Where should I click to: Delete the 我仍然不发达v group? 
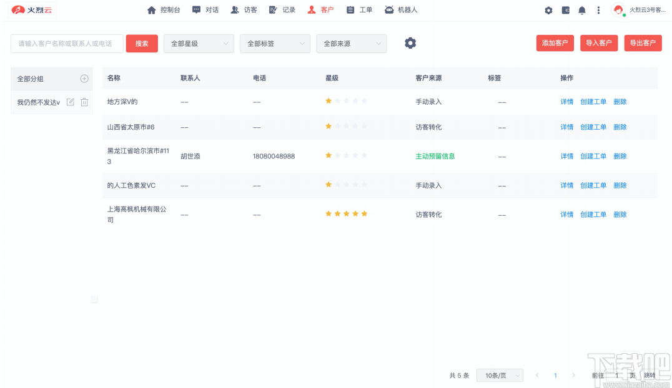coord(84,102)
